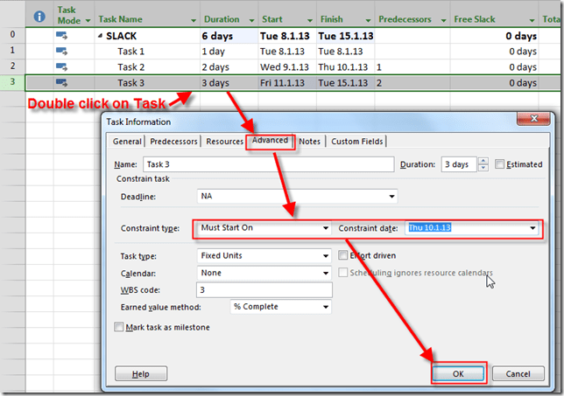
Task: Adjust the Duration spinner arrows
Action: click(x=482, y=164)
